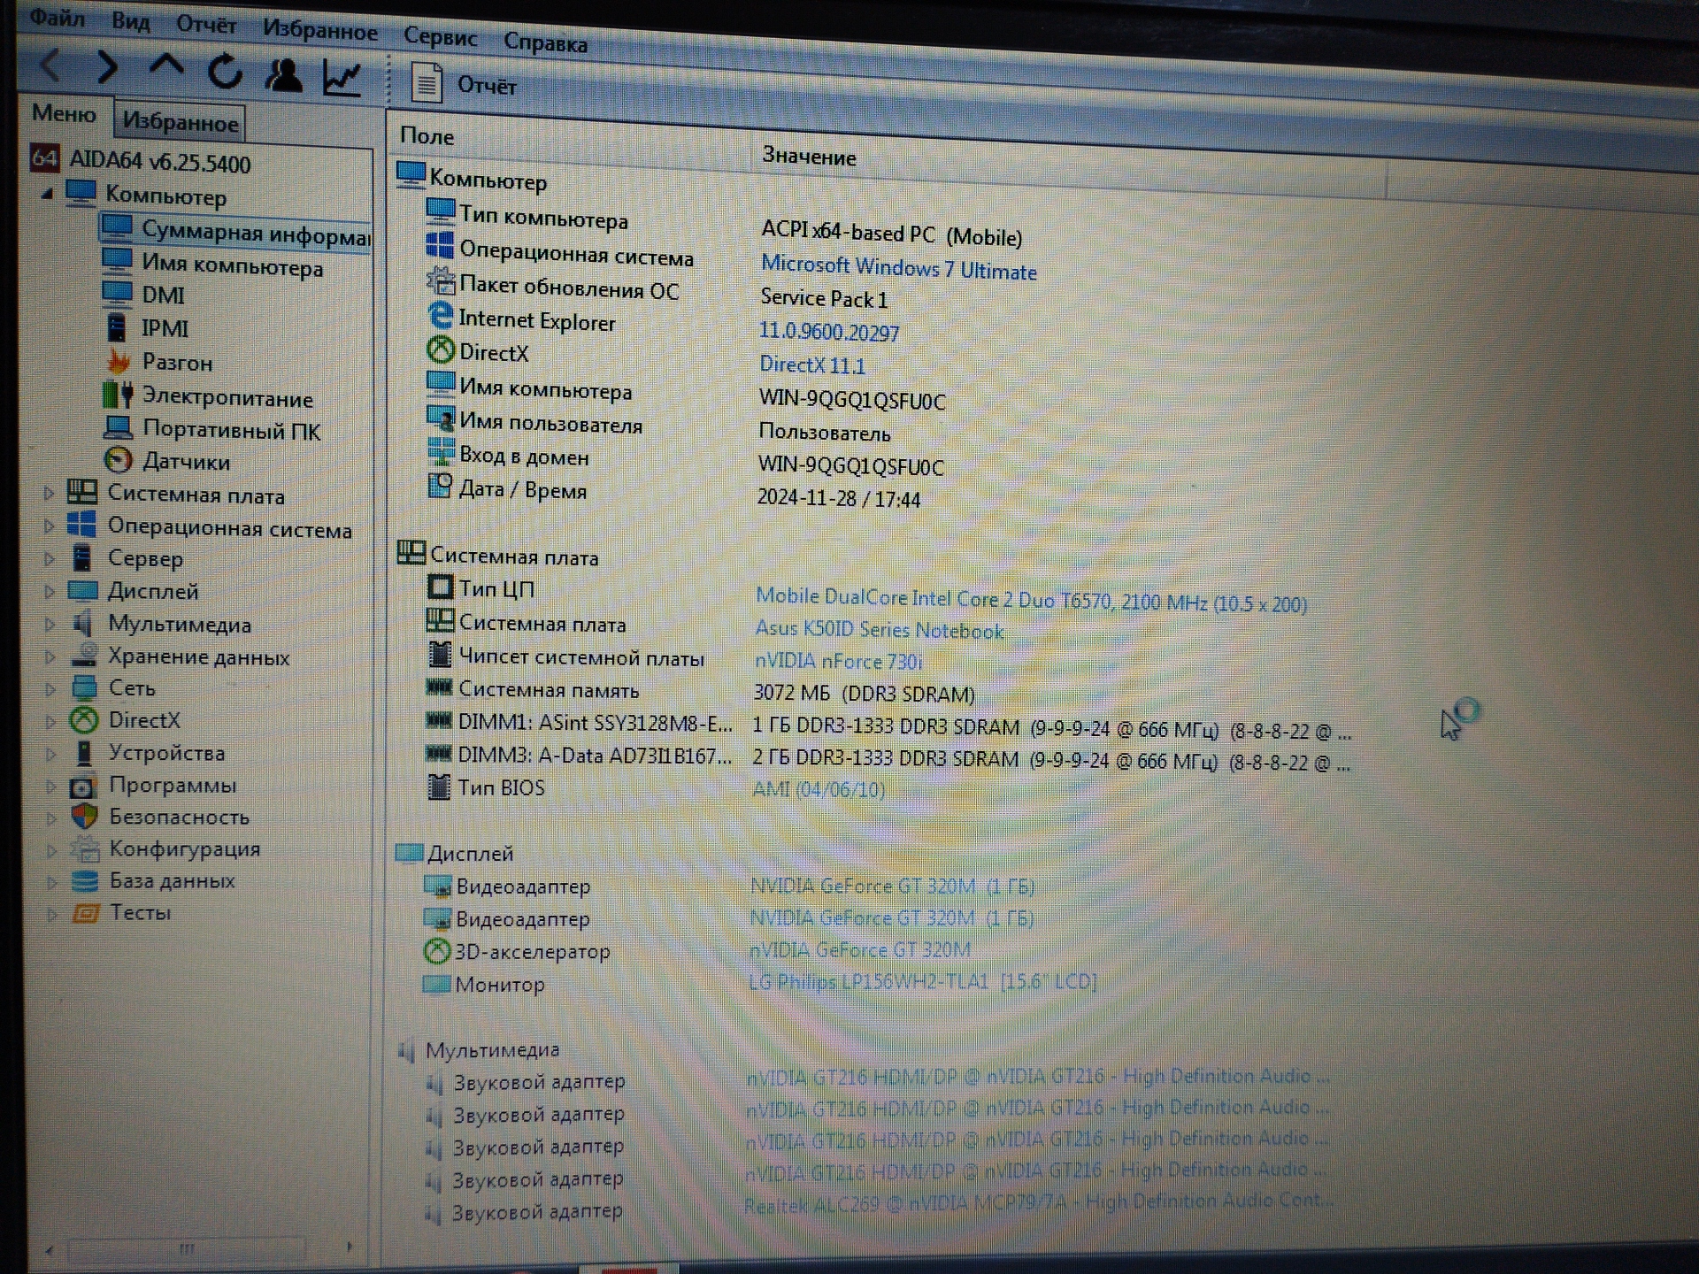1699x1274 pixels.
Task: Collapse the Компьютер tree node
Action: click(x=47, y=193)
